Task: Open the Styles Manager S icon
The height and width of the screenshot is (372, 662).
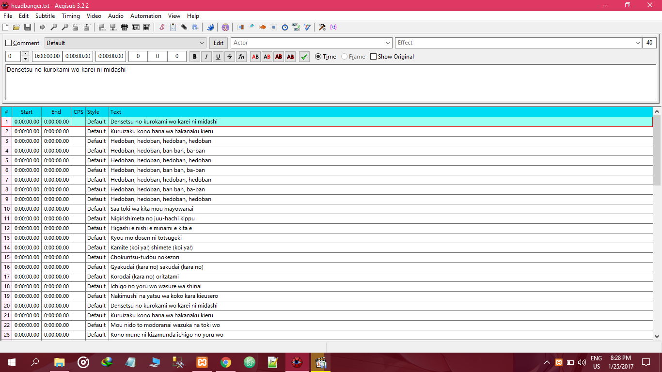Action: [x=162, y=27]
